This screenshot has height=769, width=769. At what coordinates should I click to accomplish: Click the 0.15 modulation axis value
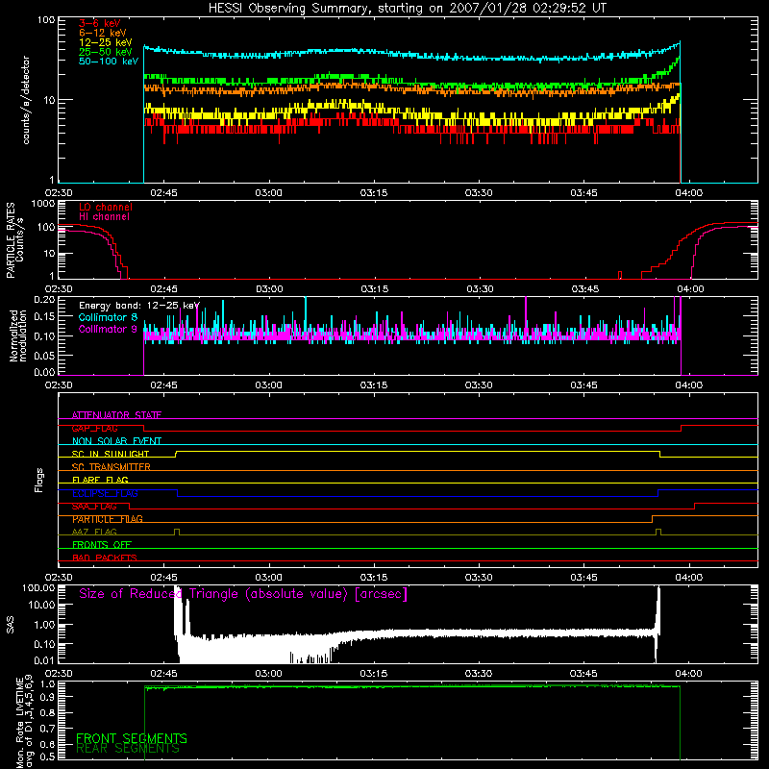click(x=43, y=317)
